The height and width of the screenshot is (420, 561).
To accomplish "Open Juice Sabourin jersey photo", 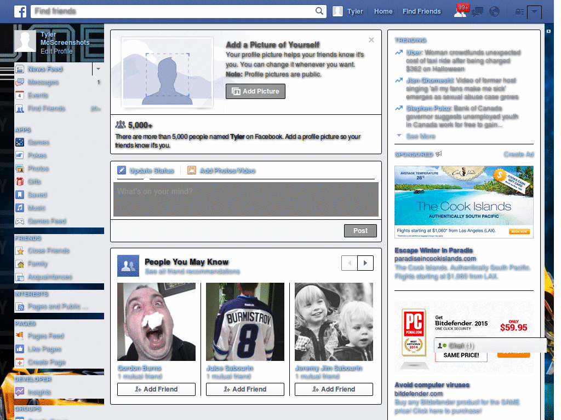I will (x=245, y=322).
